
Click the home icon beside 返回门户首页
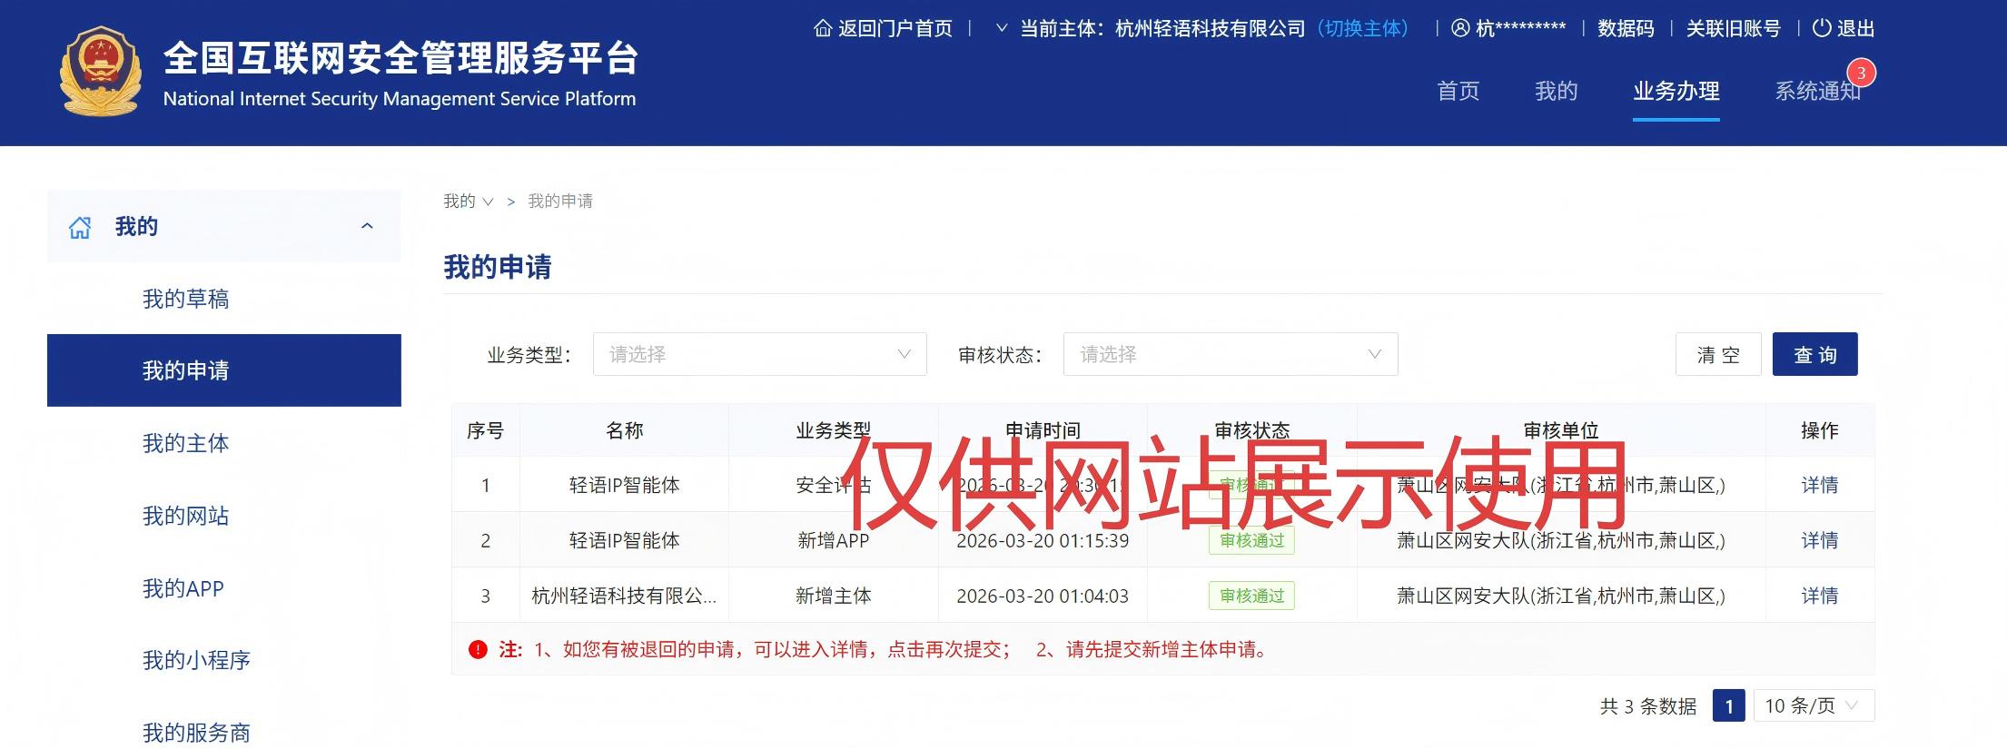point(823,28)
